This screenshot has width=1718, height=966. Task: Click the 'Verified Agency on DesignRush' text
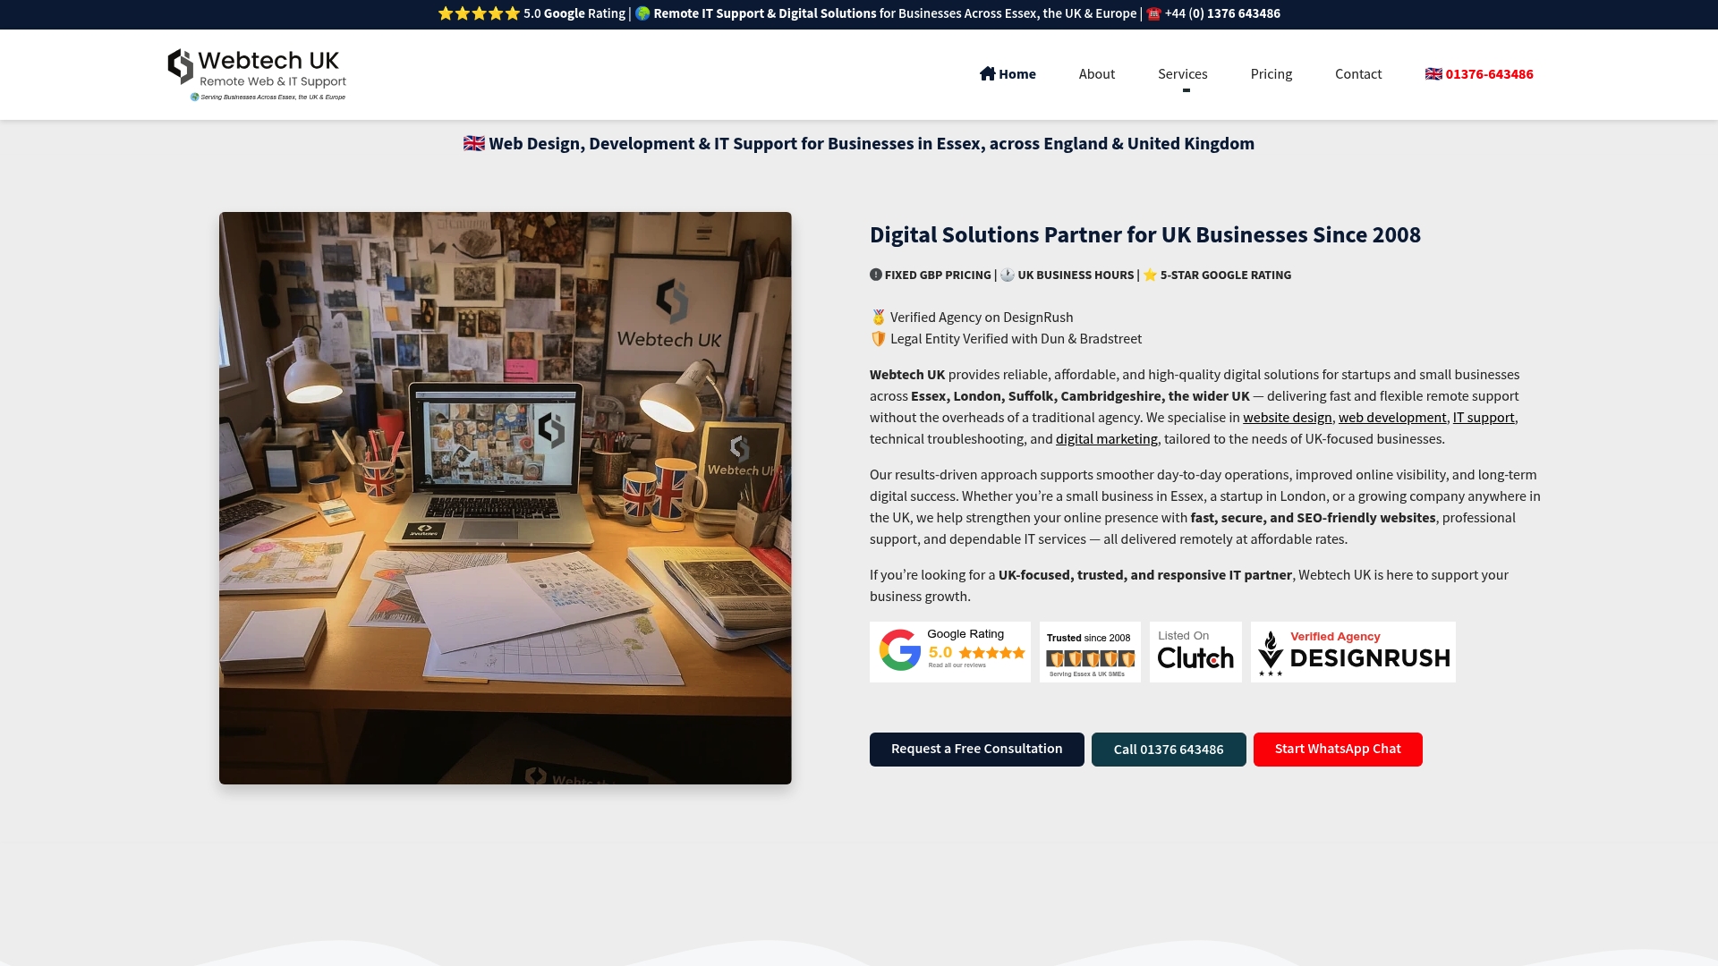[x=982, y=318]
